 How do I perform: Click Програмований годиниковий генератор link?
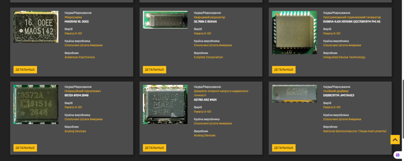click(x=352, y=17)
